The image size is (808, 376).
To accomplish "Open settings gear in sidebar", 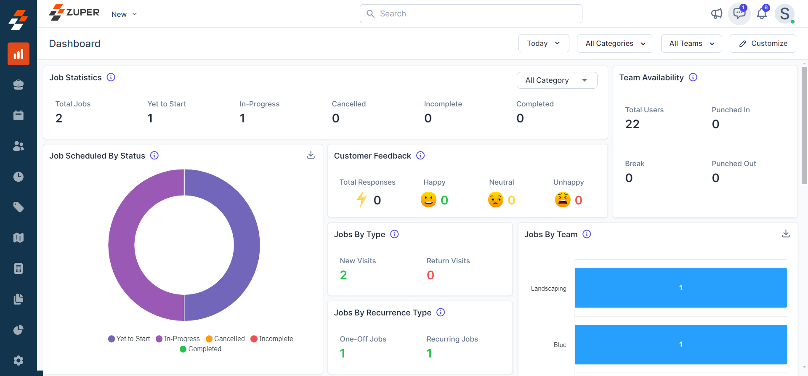I will click(x=18, y=360).
